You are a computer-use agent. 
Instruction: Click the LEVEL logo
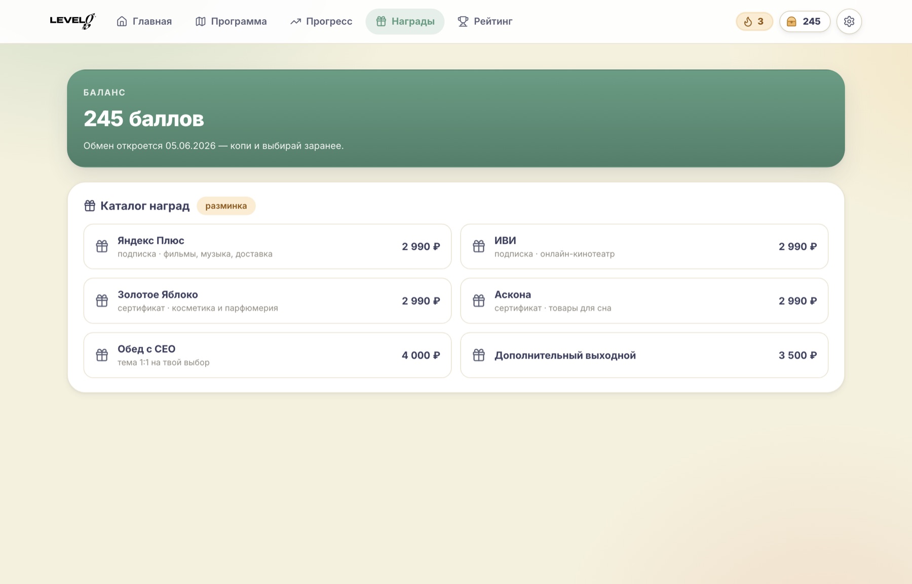point(72,21)
